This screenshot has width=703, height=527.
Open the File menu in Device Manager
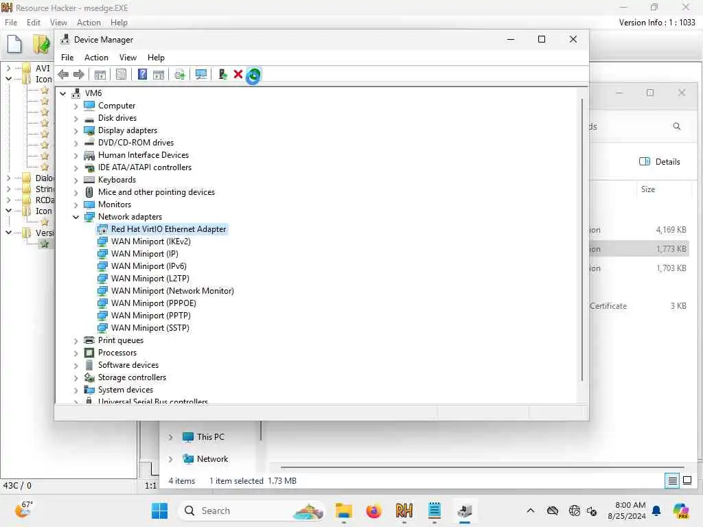tap(67, 58)
